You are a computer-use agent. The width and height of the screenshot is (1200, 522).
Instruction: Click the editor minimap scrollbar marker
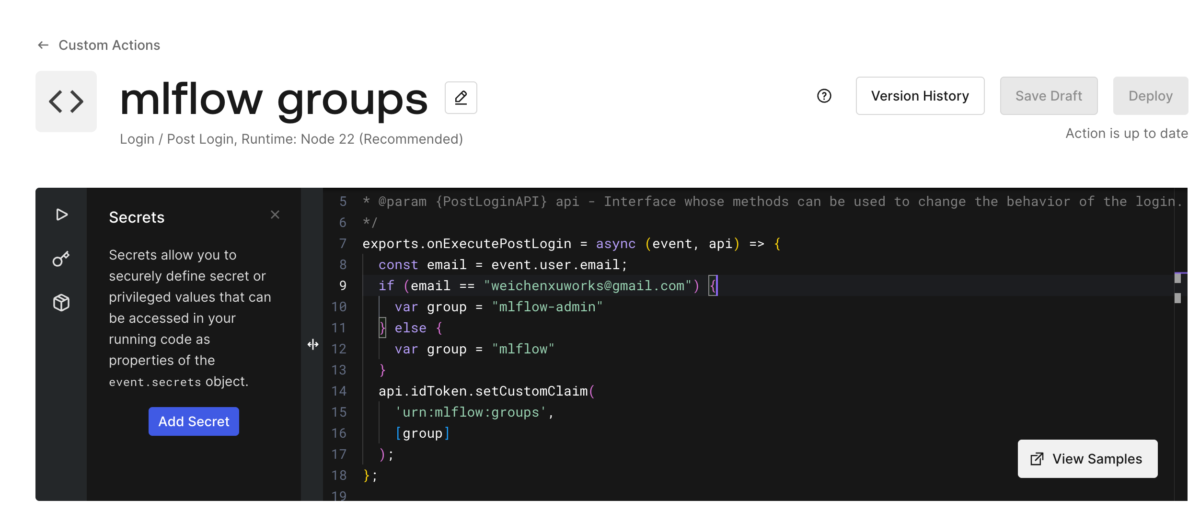click(1177, 279)
